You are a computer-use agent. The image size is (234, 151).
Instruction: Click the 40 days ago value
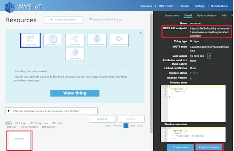(197, 56)
